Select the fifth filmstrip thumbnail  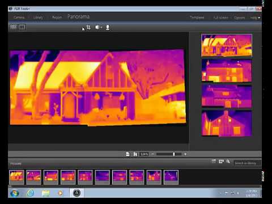(x=85, y=177)
